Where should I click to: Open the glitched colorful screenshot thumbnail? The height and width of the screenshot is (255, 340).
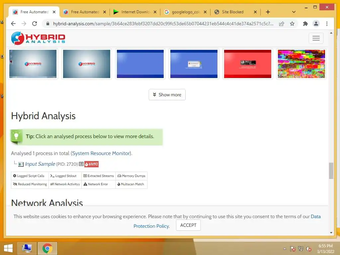click(x=301, y=64)
